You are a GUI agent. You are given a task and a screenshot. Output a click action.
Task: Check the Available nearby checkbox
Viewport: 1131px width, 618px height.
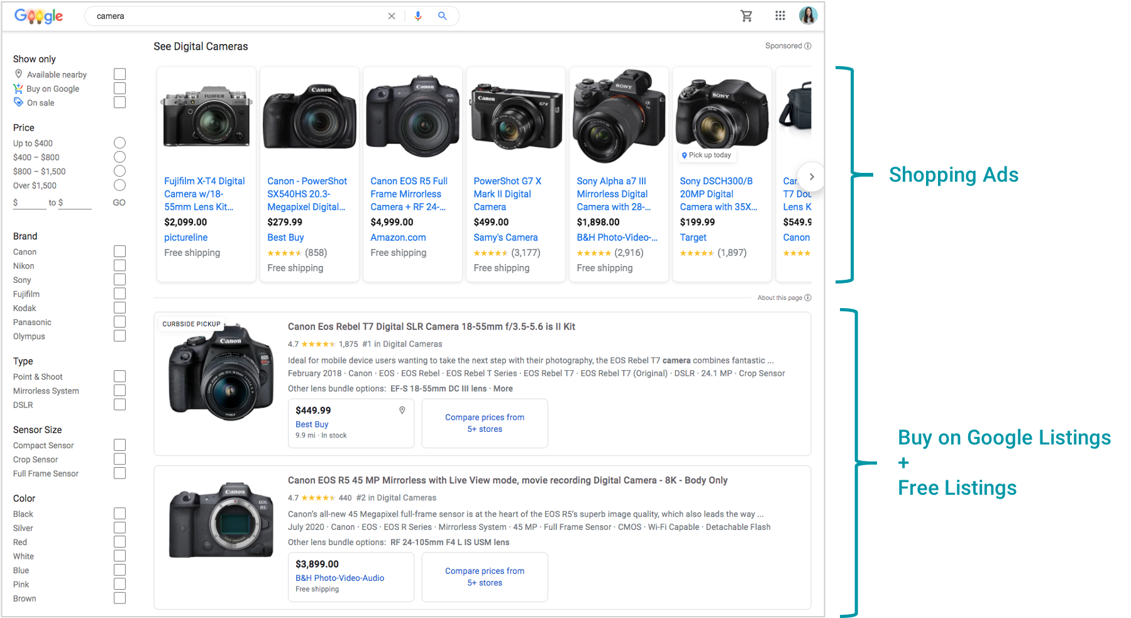(x=119, y=74)
